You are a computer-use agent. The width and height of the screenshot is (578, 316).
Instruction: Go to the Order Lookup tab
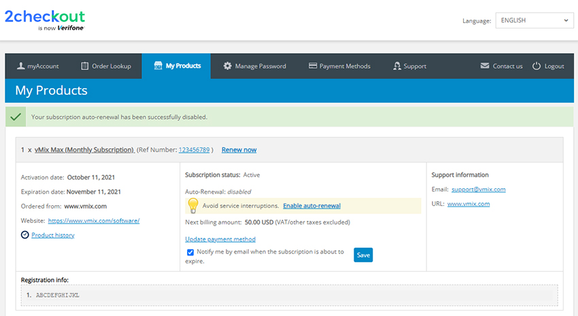point(106,67)
